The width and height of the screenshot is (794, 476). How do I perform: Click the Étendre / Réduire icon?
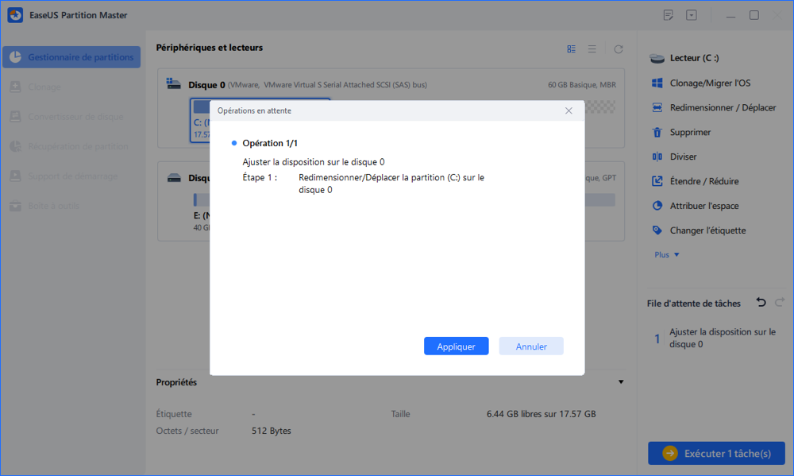657,181
